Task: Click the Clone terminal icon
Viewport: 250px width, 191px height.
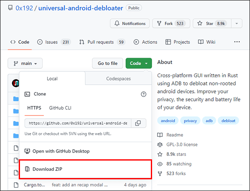Action: [x=27, y=94]
